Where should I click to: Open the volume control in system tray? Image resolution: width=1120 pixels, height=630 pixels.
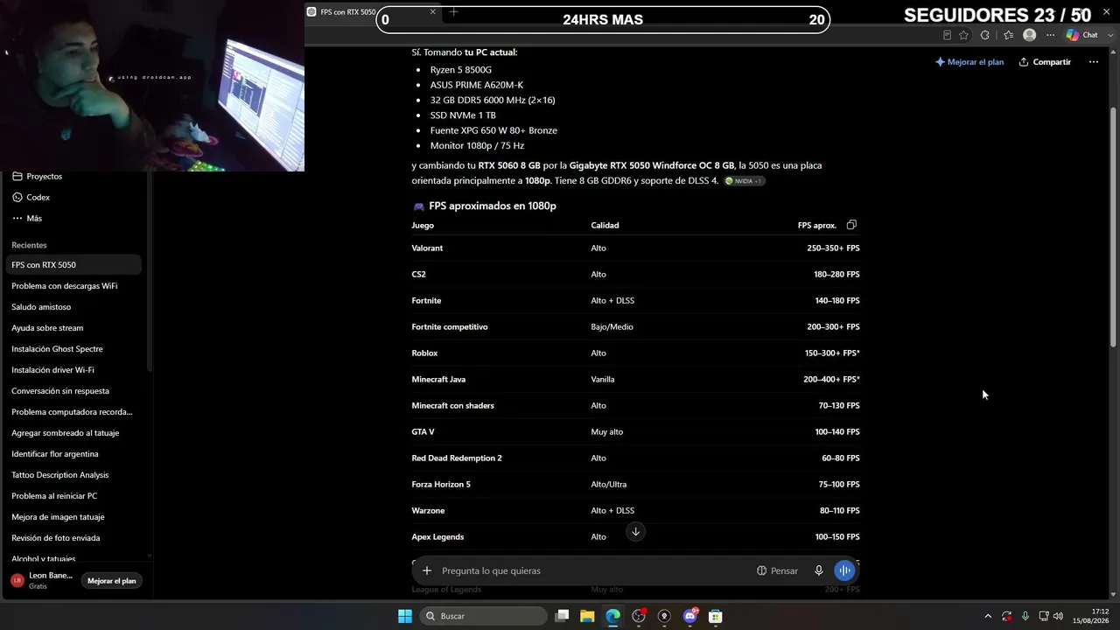(1058, 616)
